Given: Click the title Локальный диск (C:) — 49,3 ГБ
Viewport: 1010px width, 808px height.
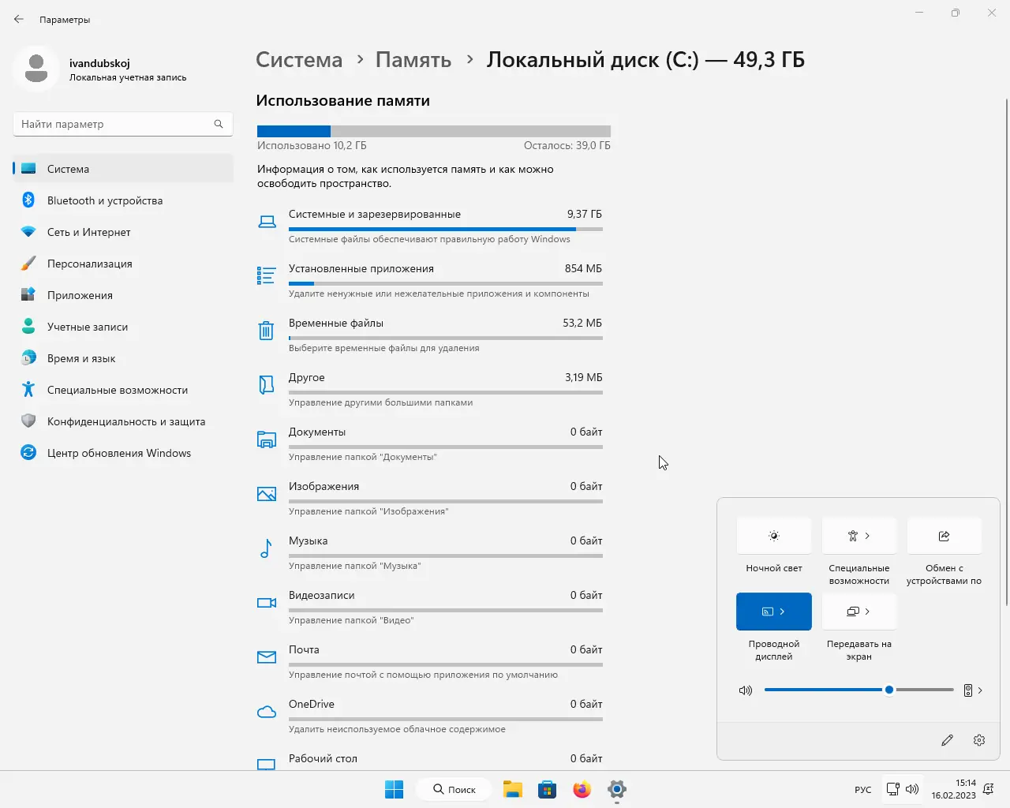Looking at the screenshot, I should (x=645, y=60).
